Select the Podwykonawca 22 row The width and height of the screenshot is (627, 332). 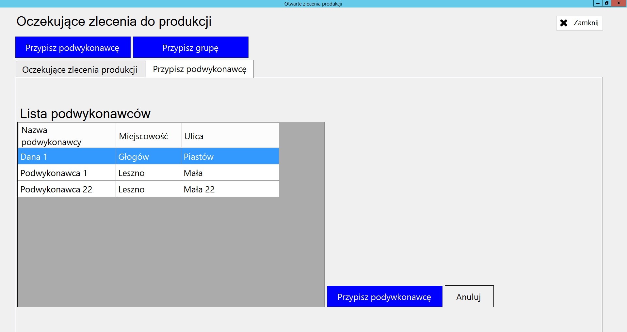tap(149, 189)
